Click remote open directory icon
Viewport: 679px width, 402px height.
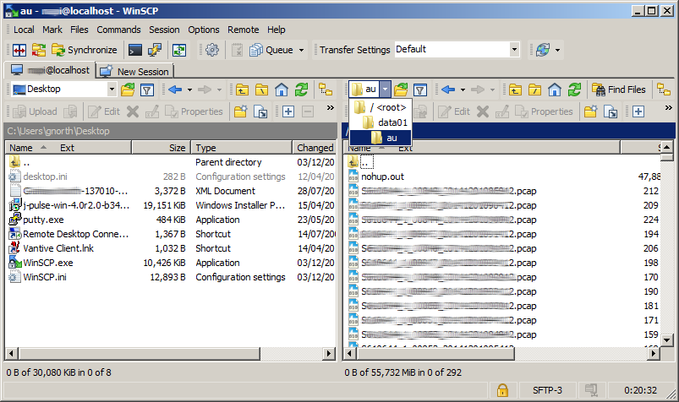pos(401,90)
